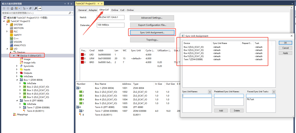Click the SAFETY node icon
This screenshot has width=296, height=133.
[x=11, y=35]
